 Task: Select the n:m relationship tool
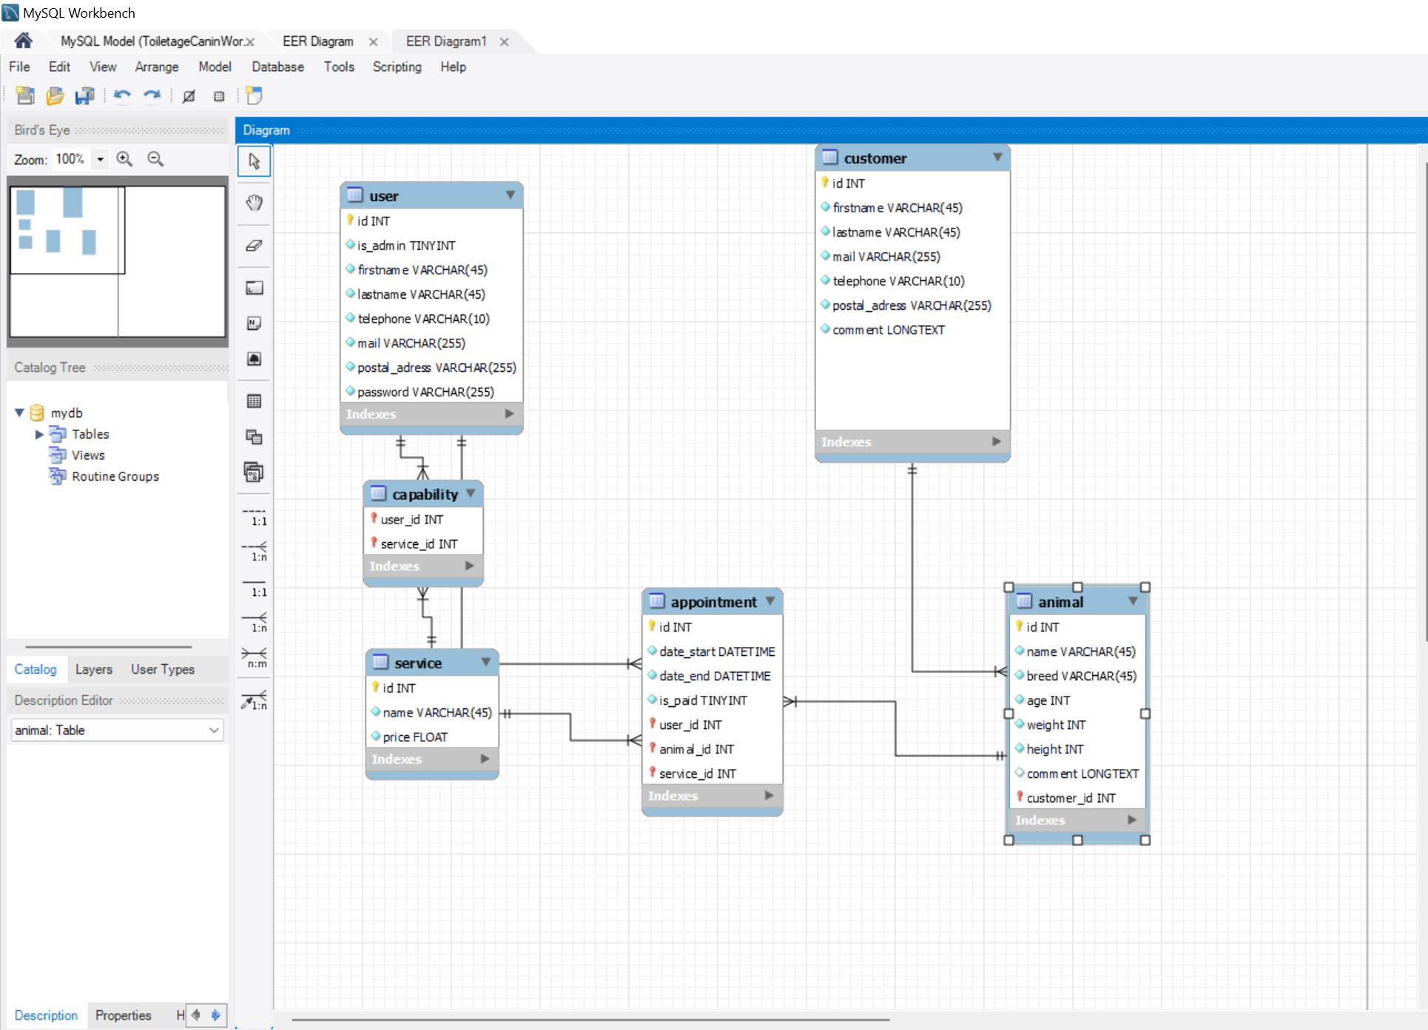click(x=254, y=657)
